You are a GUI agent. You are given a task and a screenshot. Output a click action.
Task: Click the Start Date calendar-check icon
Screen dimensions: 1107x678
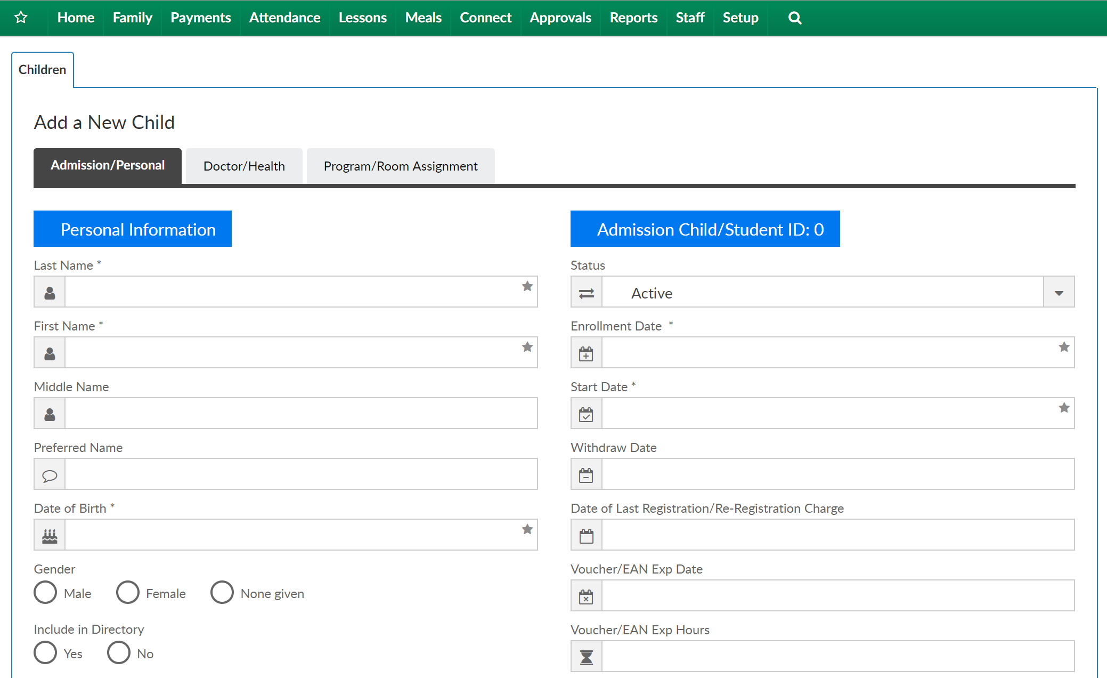[x=586, y=414]
